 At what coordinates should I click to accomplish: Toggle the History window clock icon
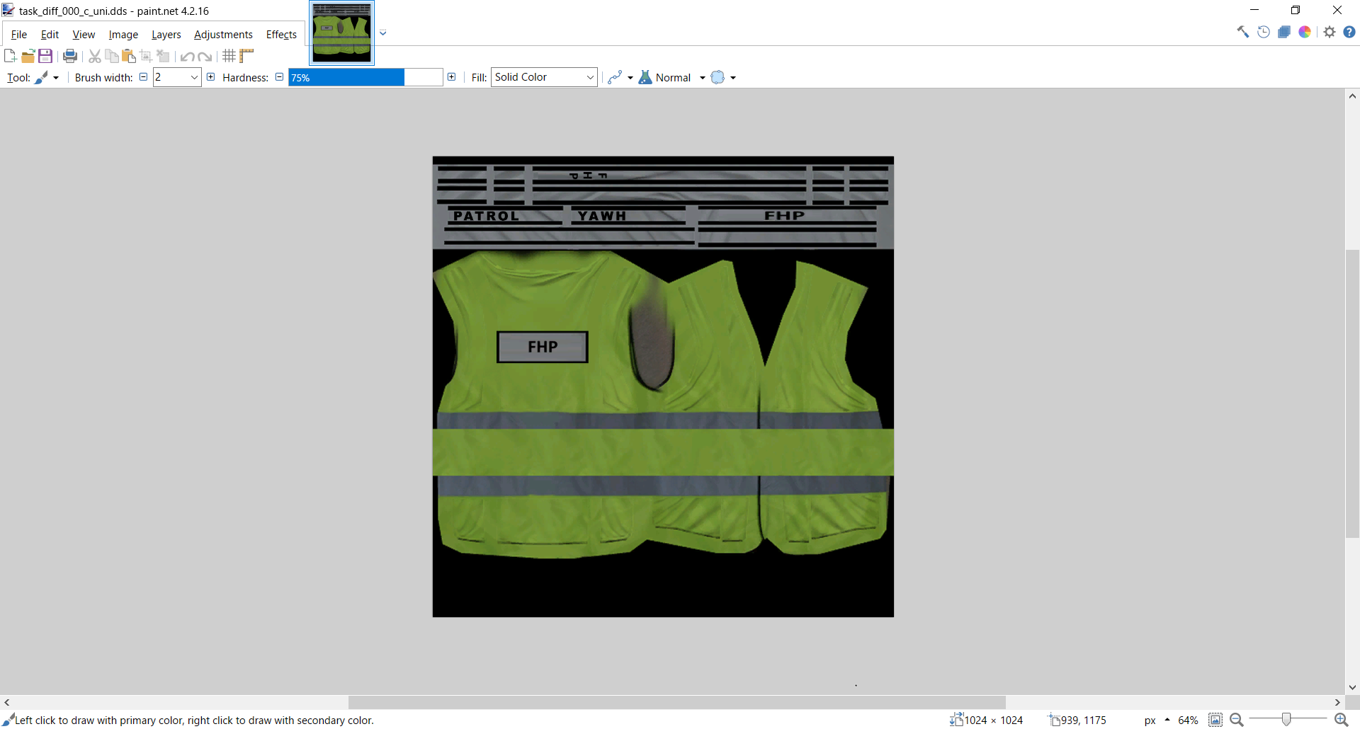pos(1264,32)
